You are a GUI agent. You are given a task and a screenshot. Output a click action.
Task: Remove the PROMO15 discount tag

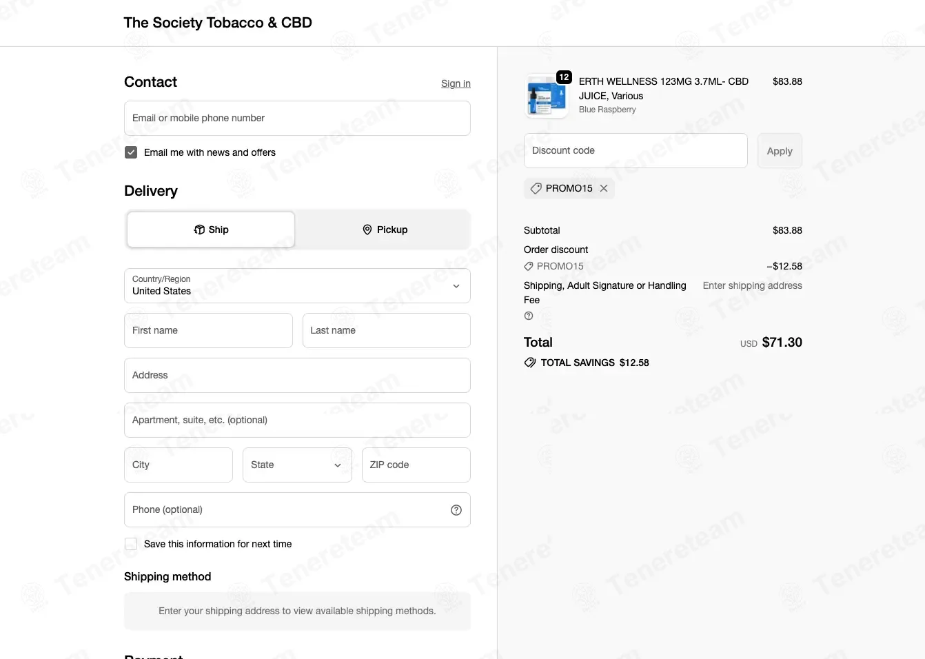pyautogui.click(x=604, y=188)
